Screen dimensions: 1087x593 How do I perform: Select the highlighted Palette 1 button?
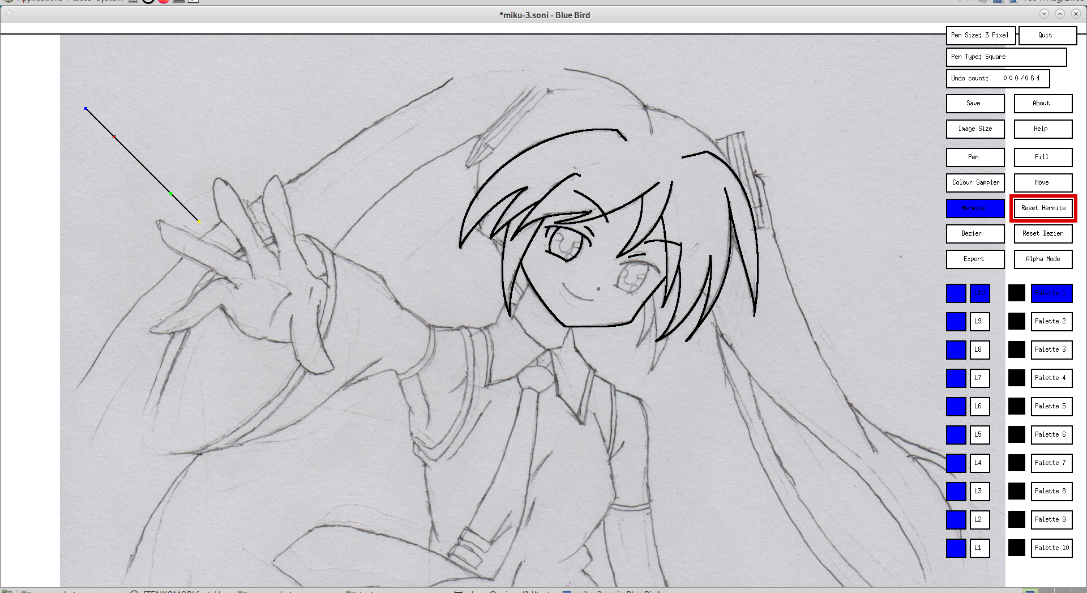1051,293
